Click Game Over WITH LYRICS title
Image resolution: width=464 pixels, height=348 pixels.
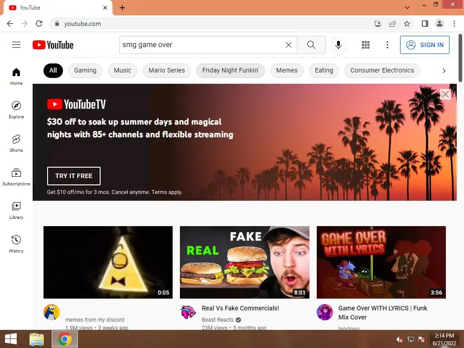pyautogui.click(x=382, y=313)
